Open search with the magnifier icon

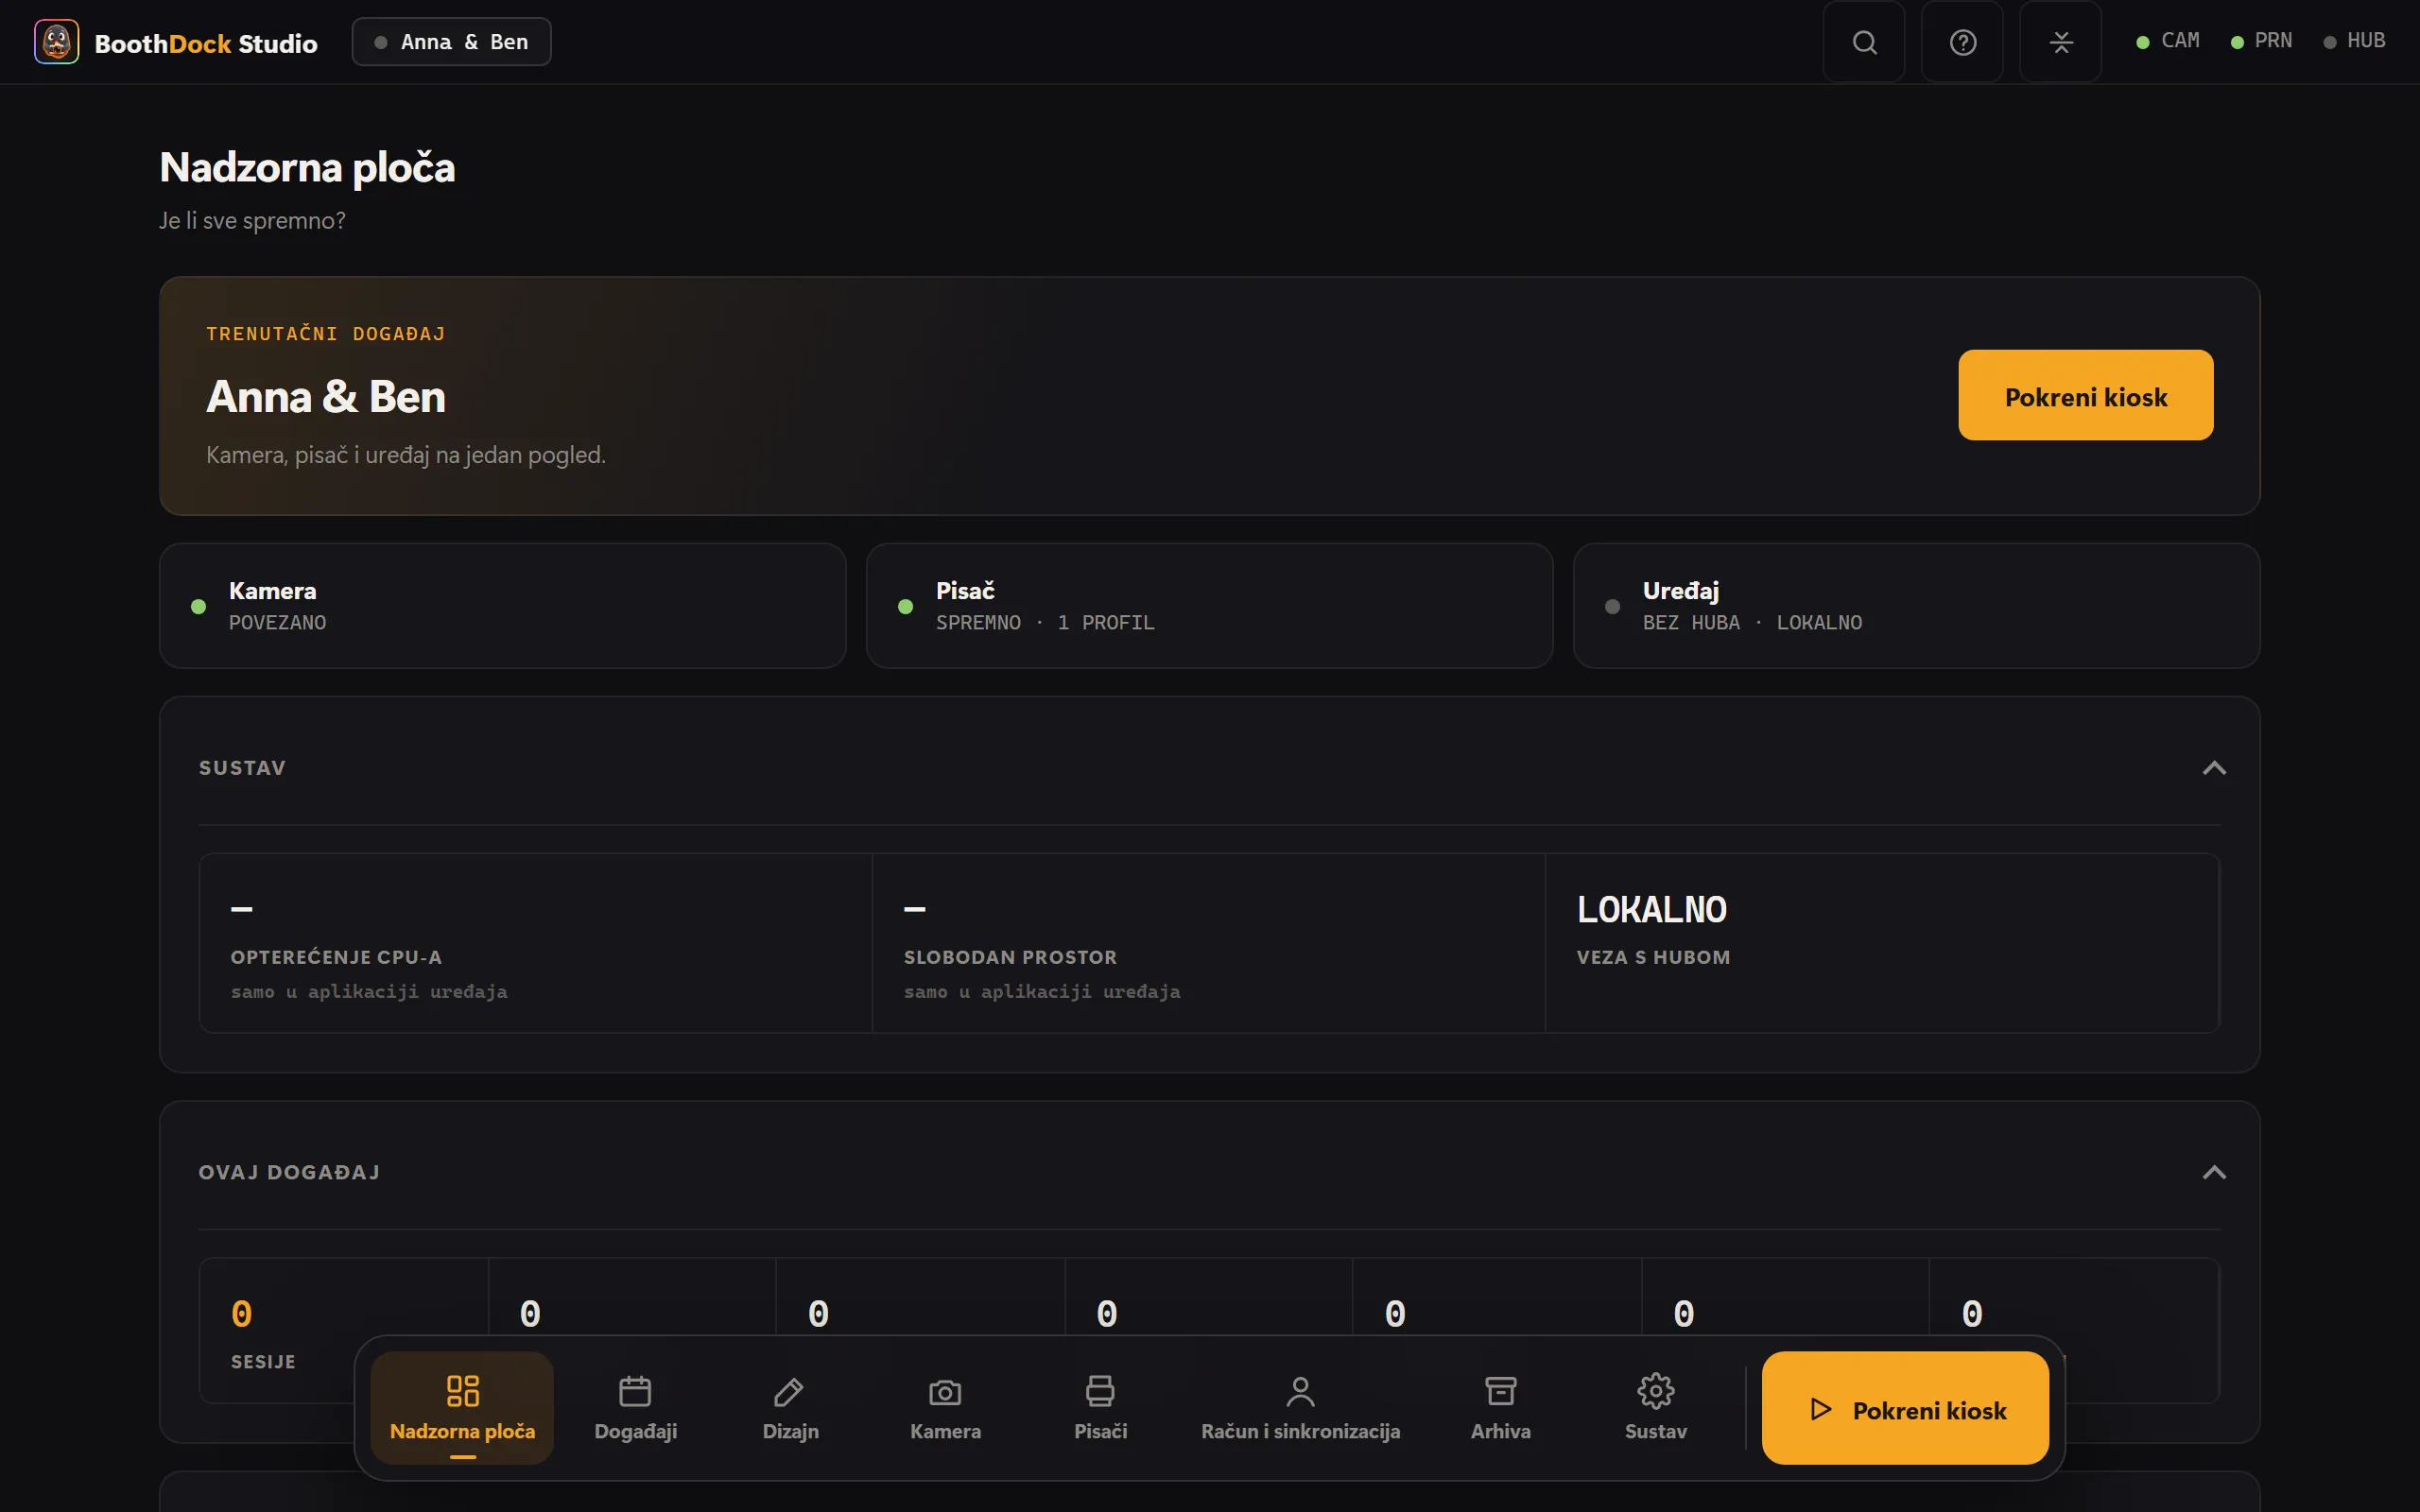[x=1864, y=42]
